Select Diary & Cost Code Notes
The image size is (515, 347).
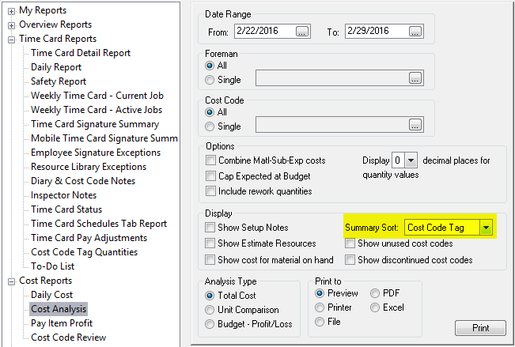83,181
